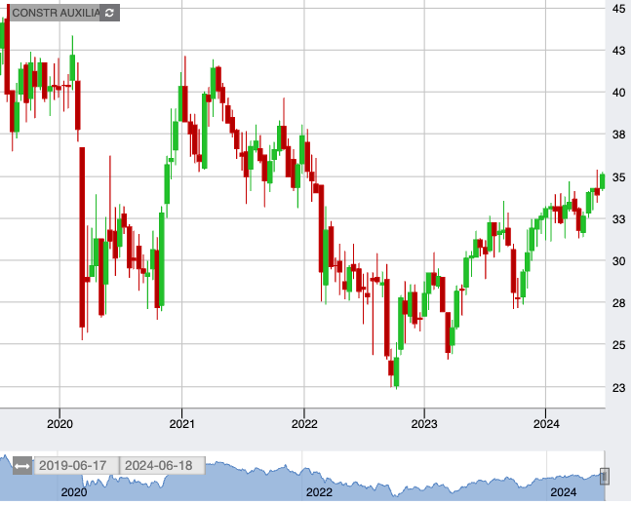Click the 2022 label on main chart axis

coord(304,424)
